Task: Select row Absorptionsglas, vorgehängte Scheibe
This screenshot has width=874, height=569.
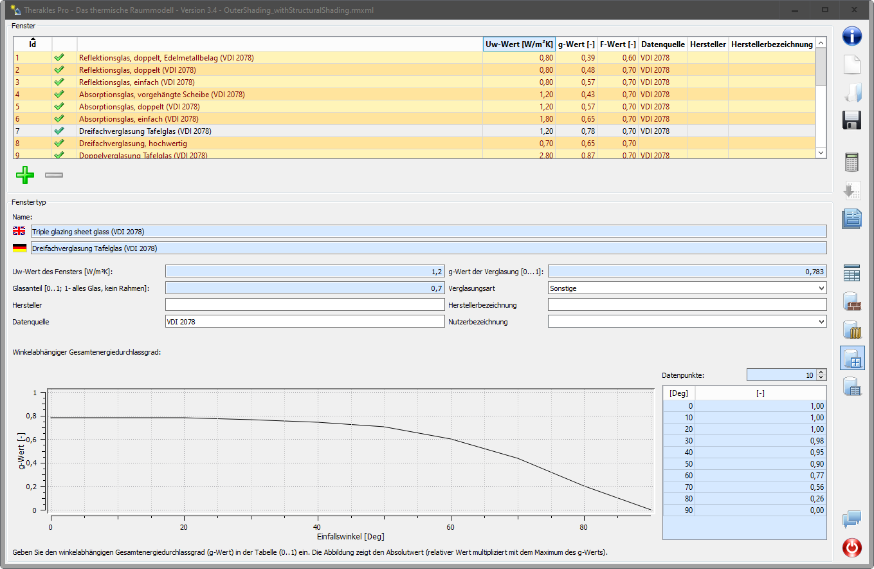Action: click(x=415, y=95)
